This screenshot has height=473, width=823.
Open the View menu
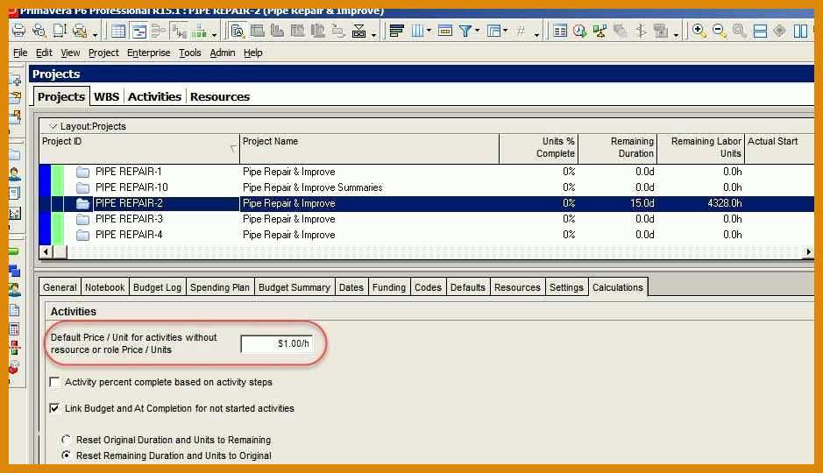click(x=70, y=53)
